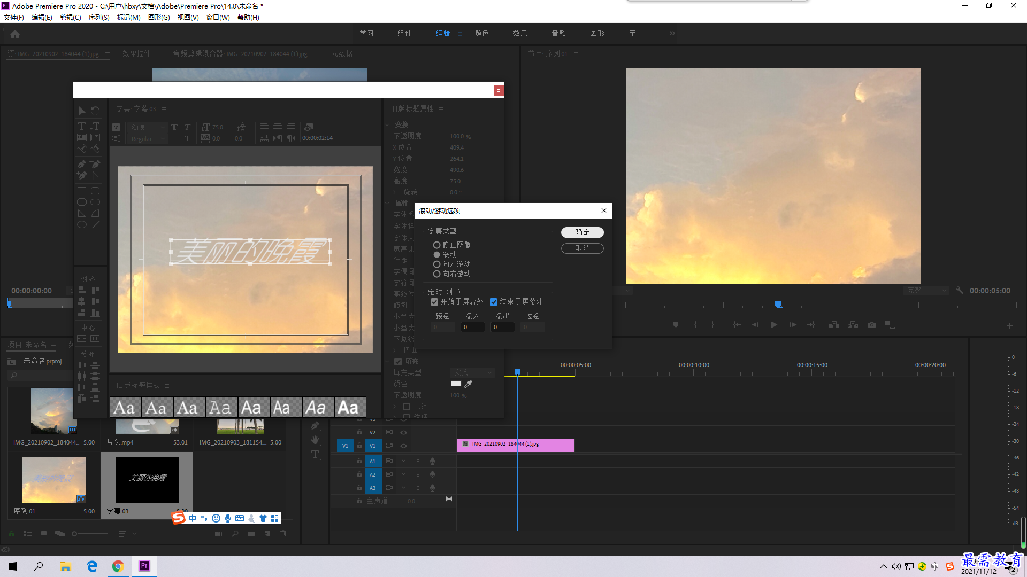
Task: Select the horizontal Type tool in title designer
Action: click(x=82, y=127)
